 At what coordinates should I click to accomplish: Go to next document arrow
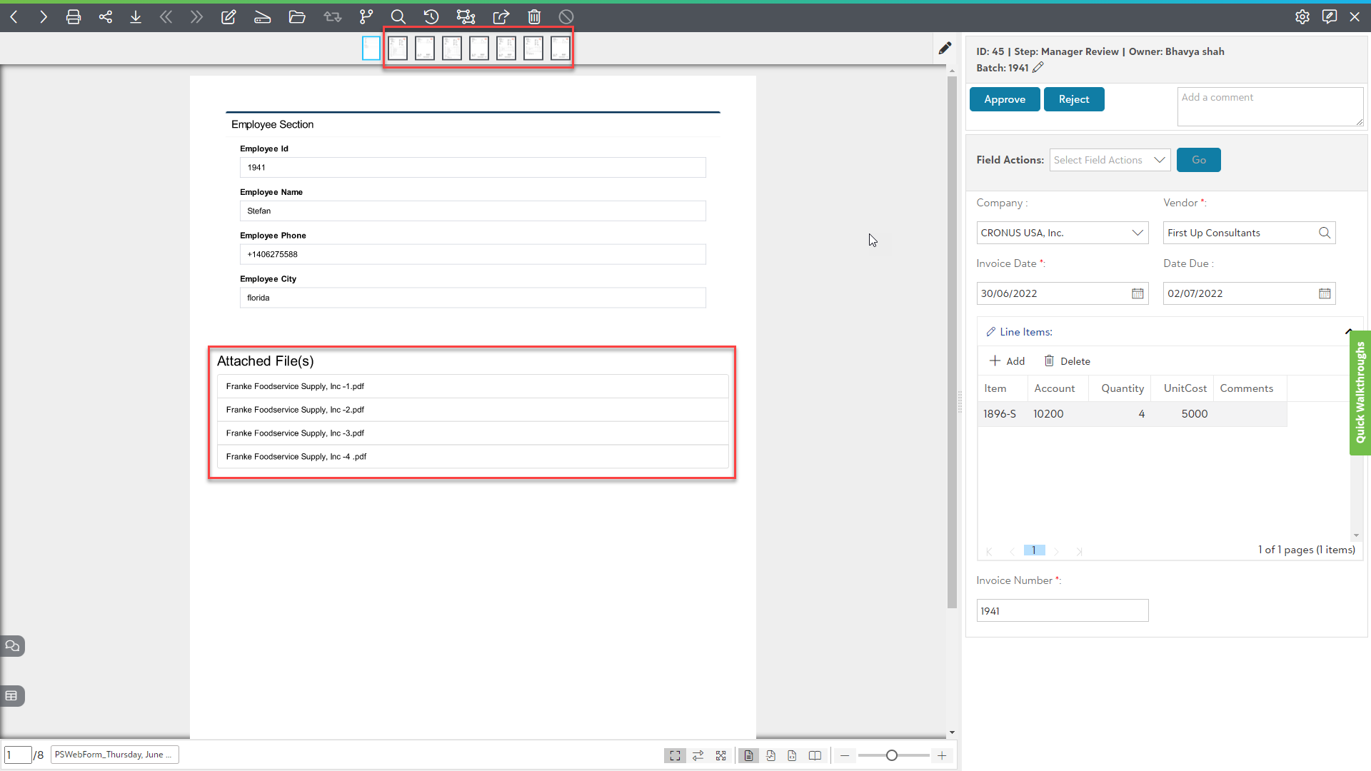coord(44,16)
